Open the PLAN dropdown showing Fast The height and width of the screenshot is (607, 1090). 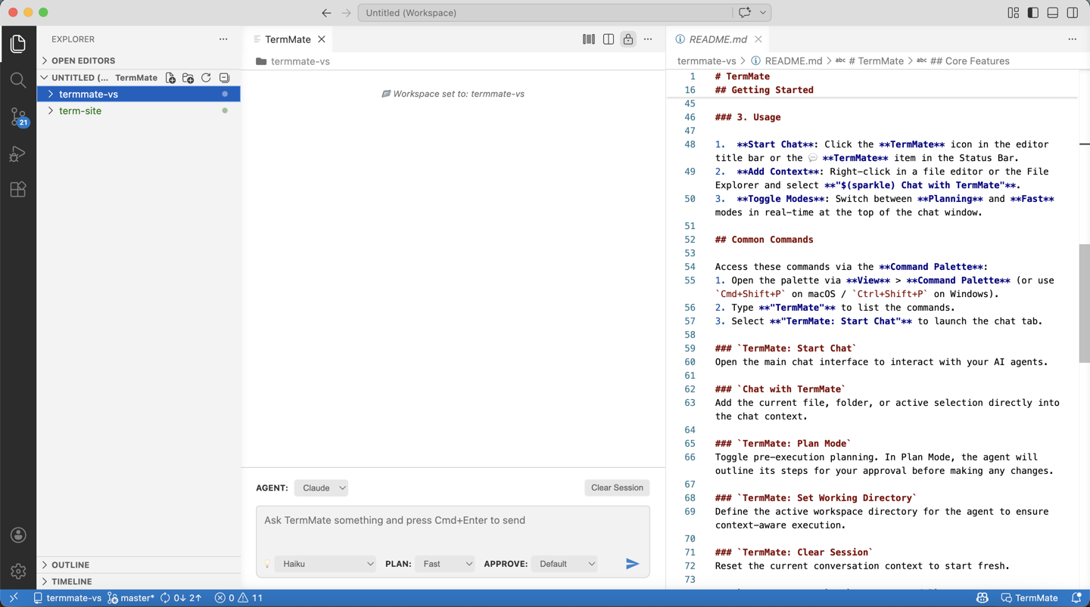click(x=445, y=564)
